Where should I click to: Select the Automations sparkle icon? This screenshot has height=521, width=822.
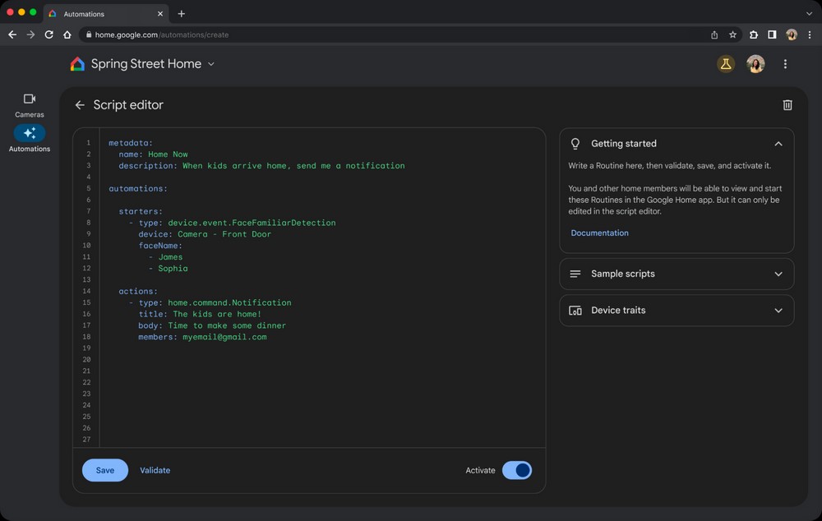click(30, 133)
